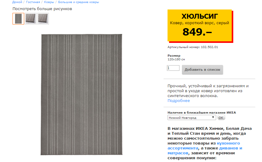The image size is (262, 162).
Task: Open Большие и средние ковры breadcrumb
Action: pyautogui.click(x=79, y=2)
